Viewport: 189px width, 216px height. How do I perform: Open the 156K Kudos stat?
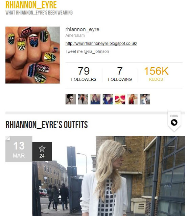(x=156, y=74)
